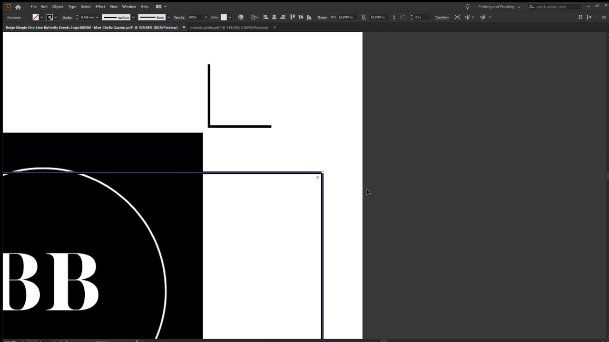Open the Arrange Documents layout switcher
This screenshot has height=342, width=609.
click(x=161, y=7)
